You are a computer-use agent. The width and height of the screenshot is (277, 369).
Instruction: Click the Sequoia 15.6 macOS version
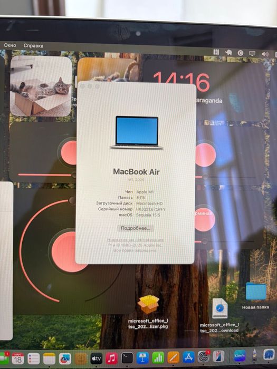(x=148, y=215)
